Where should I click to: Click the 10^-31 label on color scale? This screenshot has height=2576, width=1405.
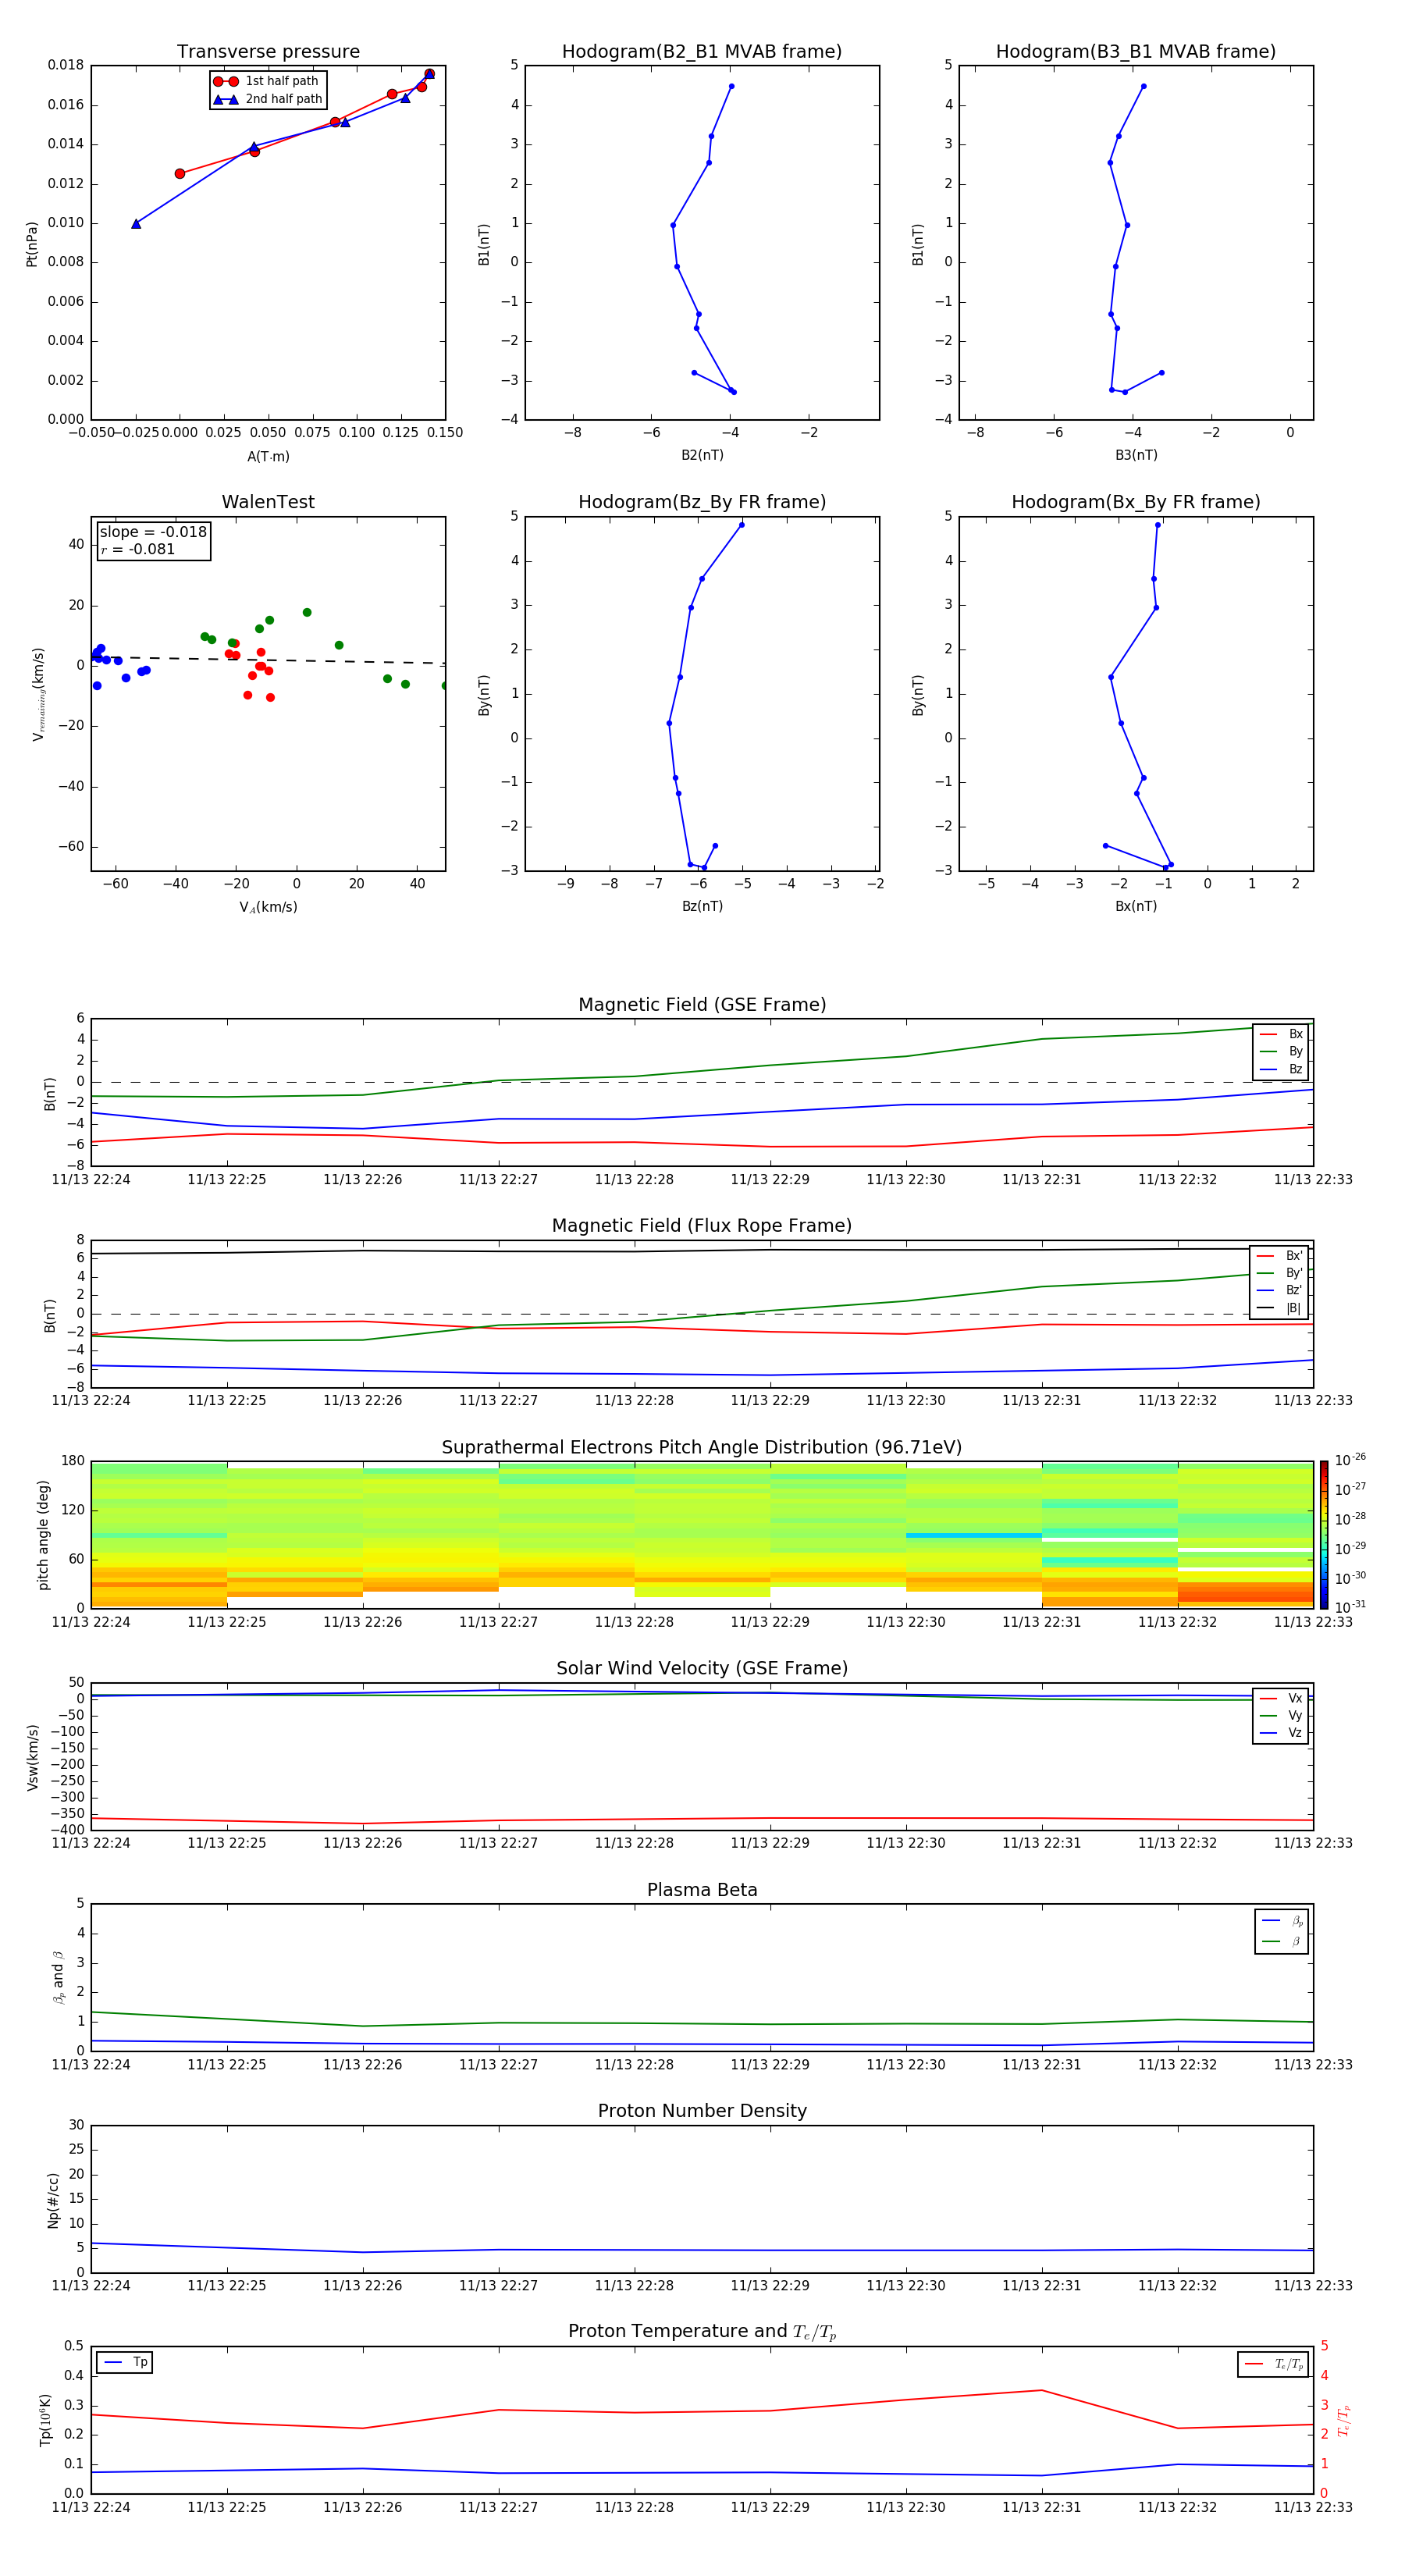[1350, 1607]
